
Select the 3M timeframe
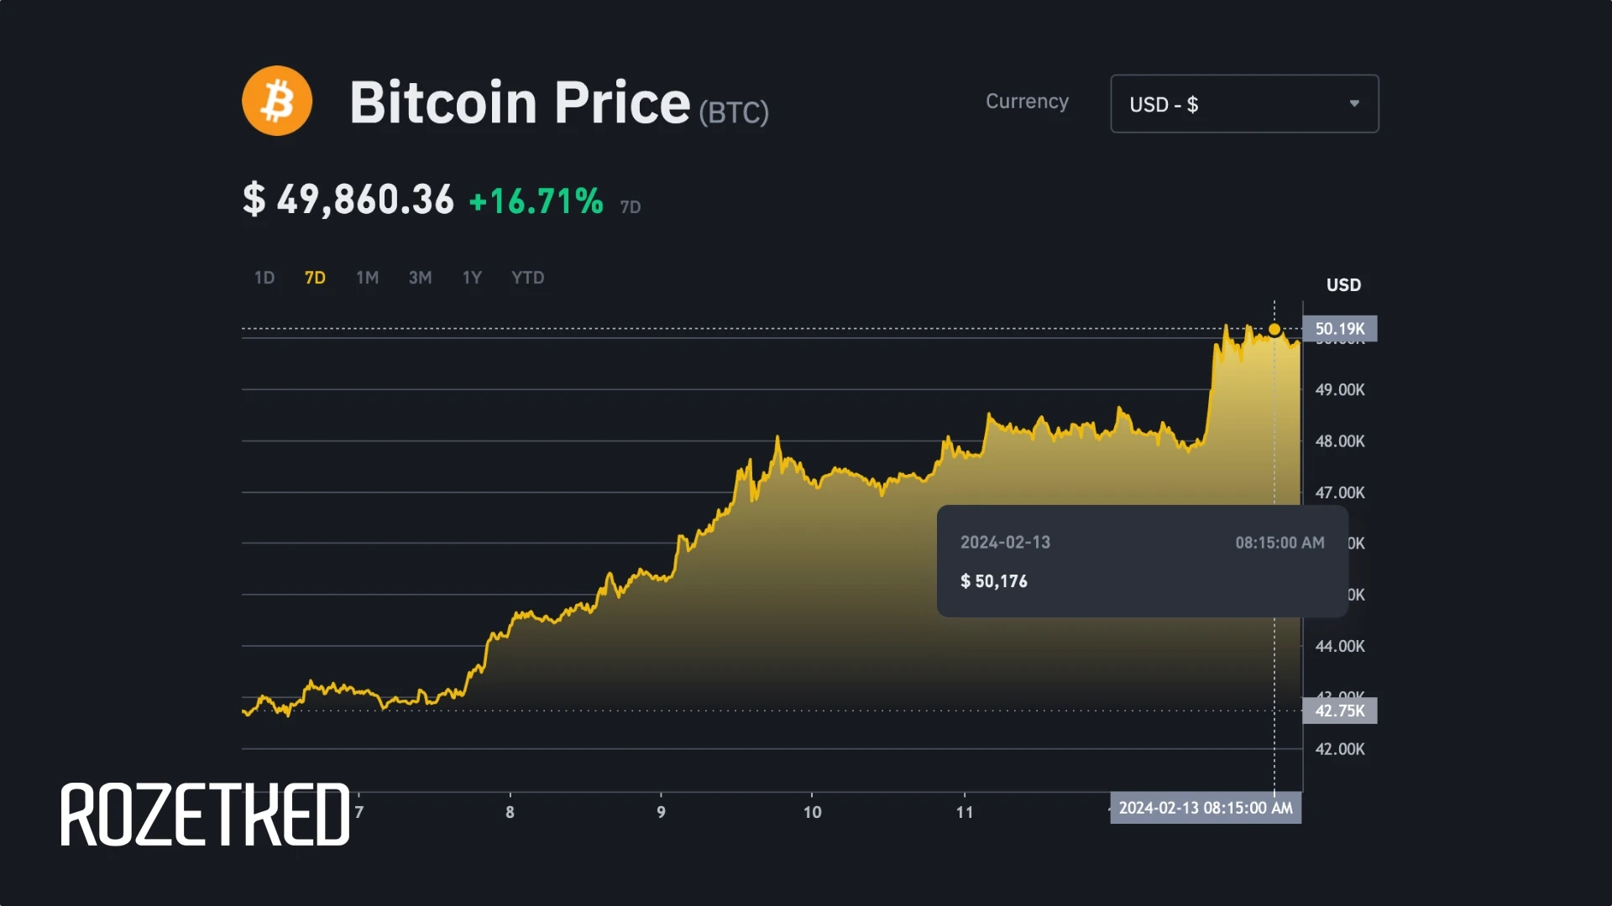pyautogui.click(x=420, y=278)
